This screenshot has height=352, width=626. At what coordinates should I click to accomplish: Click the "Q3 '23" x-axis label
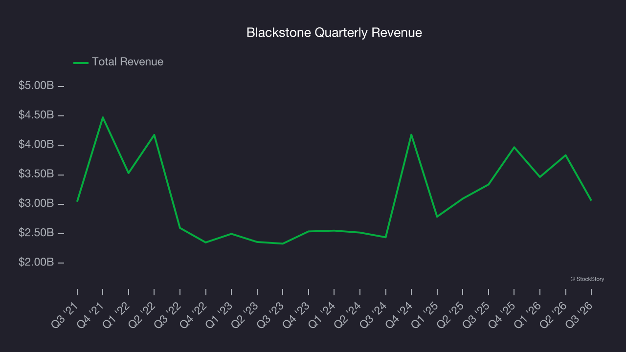point(271,314)
